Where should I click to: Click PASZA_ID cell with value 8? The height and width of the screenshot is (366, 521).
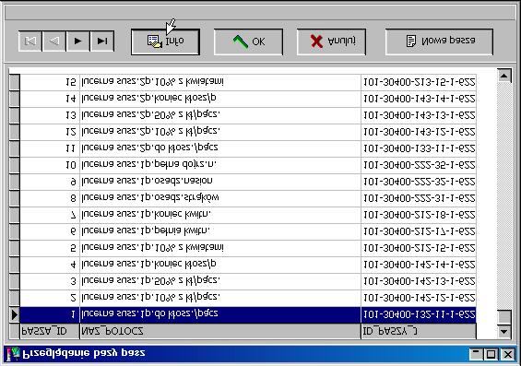pos(50,198)
